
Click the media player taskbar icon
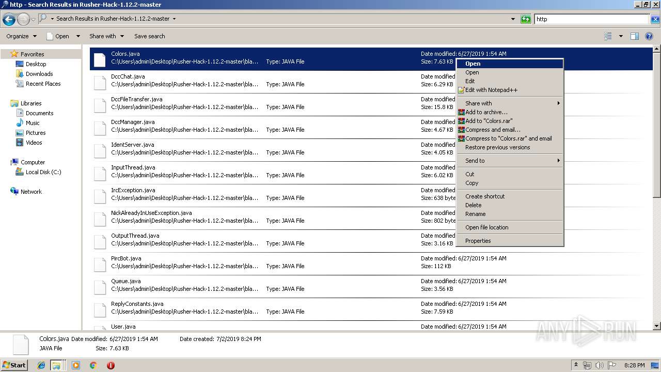[76, 365]
